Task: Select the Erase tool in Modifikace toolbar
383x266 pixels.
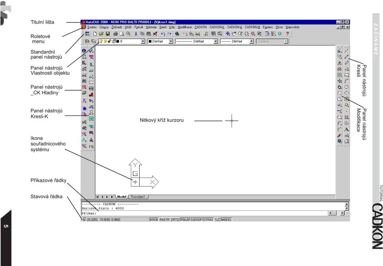Action: [x=340, y=51]
